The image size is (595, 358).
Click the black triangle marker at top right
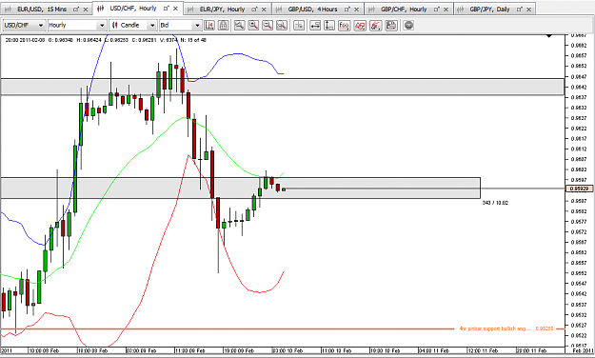click(549, 35)
